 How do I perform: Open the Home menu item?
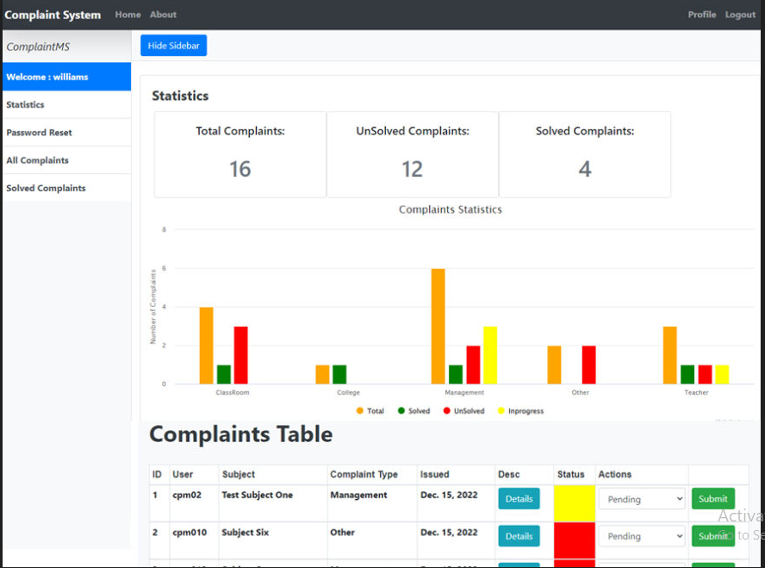coord(127,14)
